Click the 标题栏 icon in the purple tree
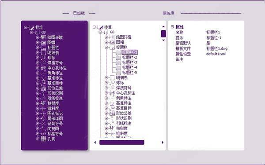 pos(43,48)
